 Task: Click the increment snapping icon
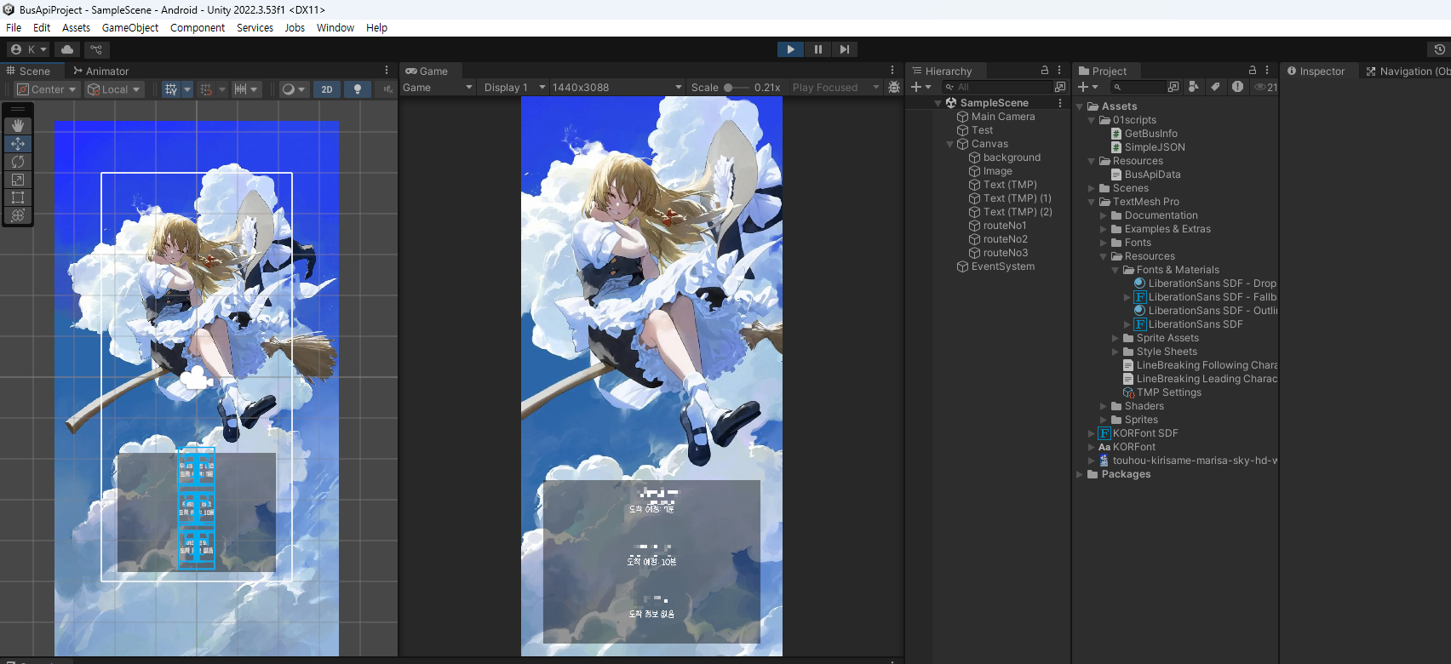[245, 89]
